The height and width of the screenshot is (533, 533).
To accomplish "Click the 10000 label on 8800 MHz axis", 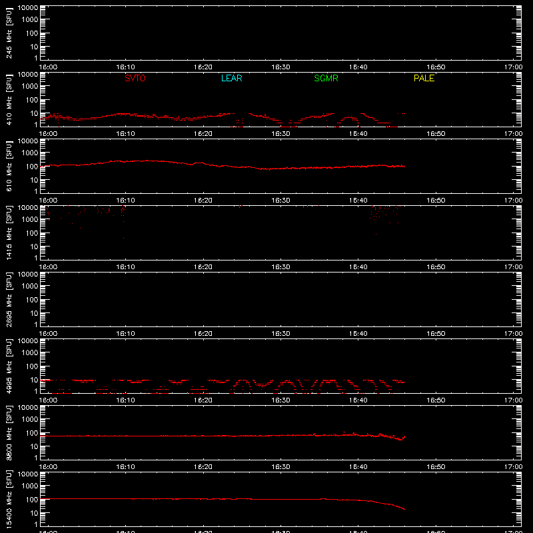I will click(28, 408).
